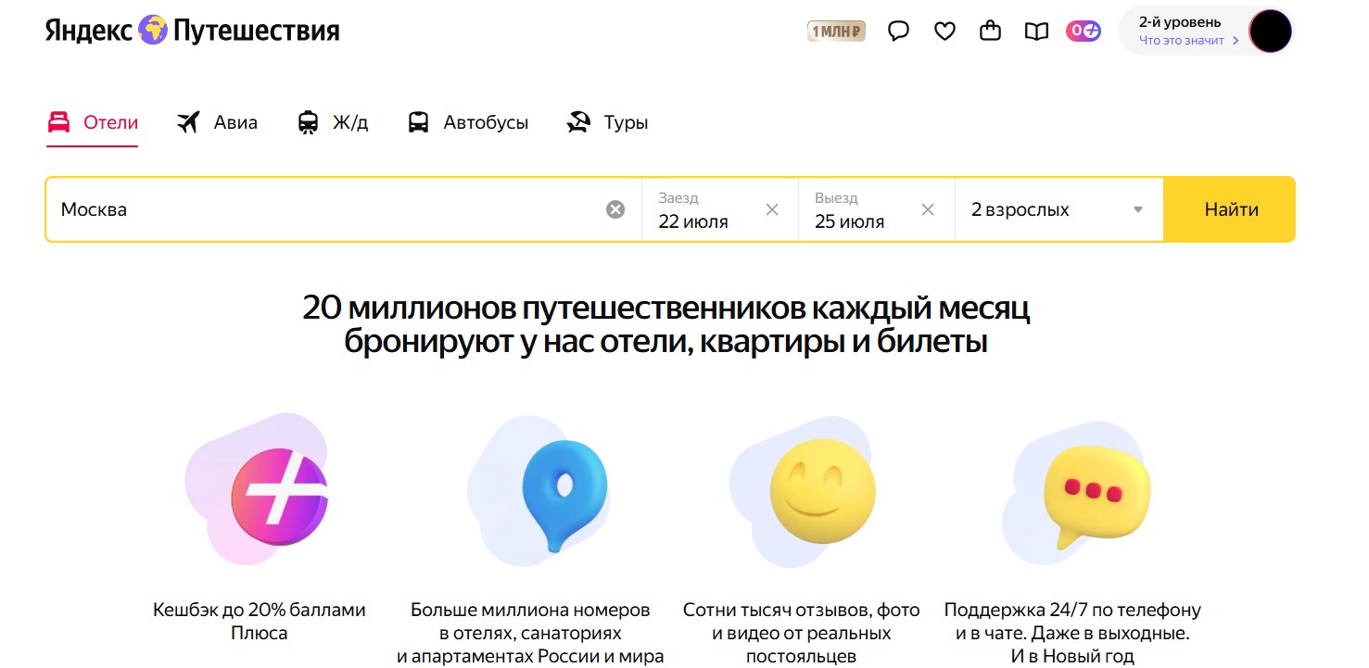Switch to the Ж/д tab
Screen dimensions: 1369x668
[333, 122]
